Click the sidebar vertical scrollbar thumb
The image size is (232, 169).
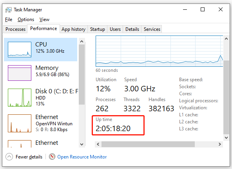[x=82, y=75]
